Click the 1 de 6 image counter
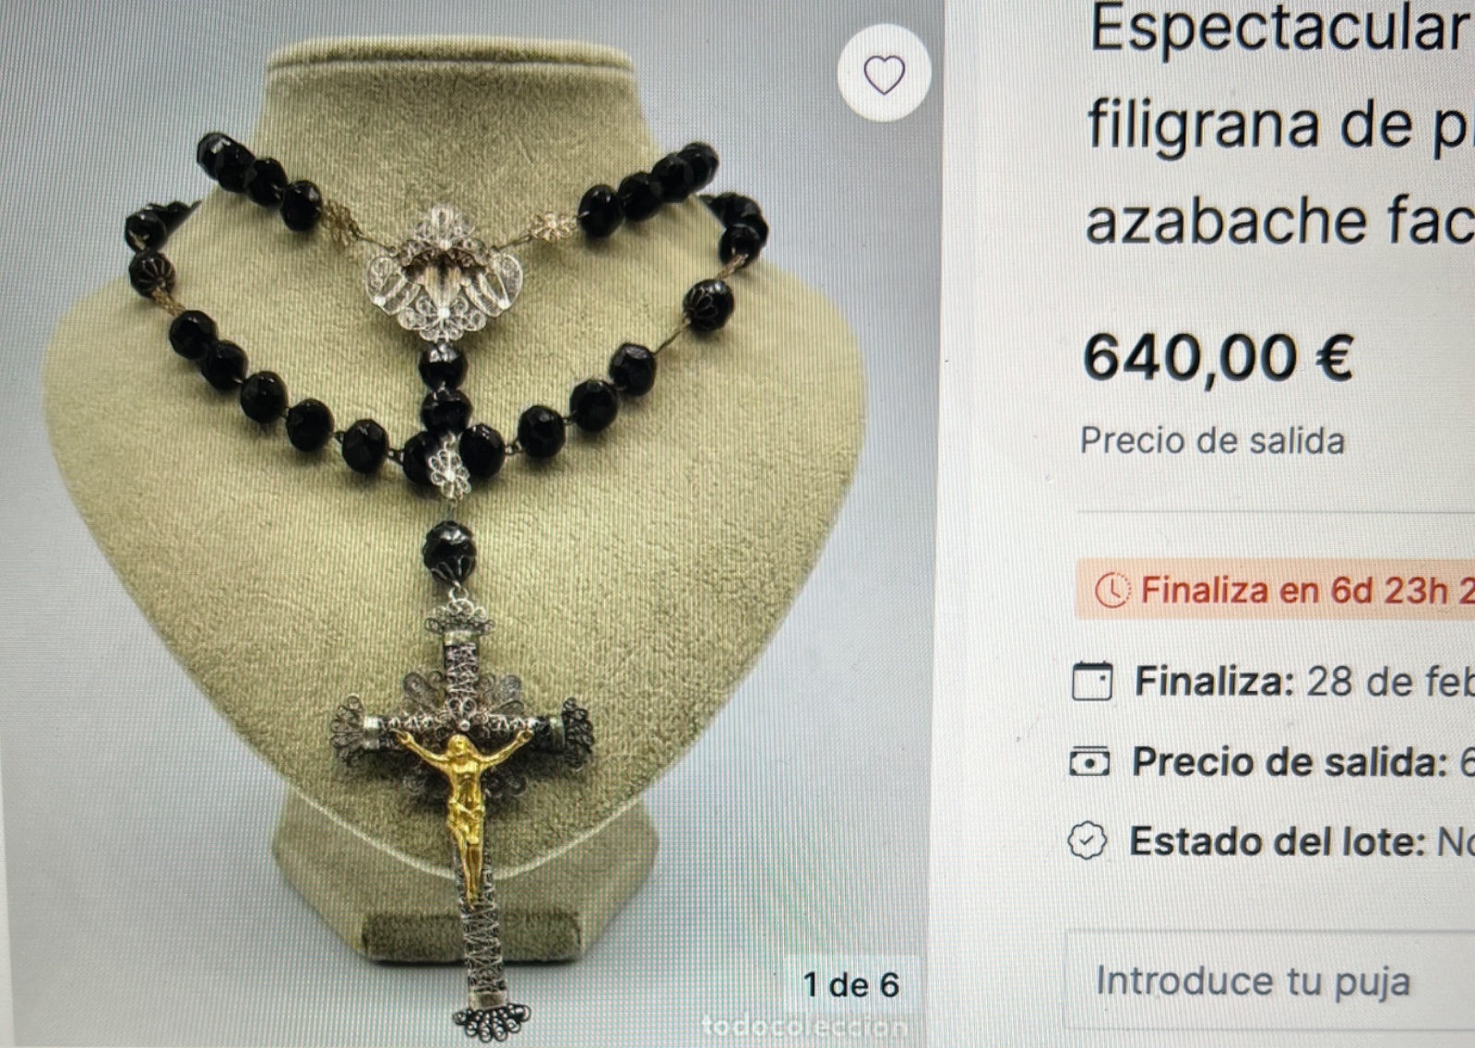The width and height of the screenshot is (1475, 1048). click(851, 985)
